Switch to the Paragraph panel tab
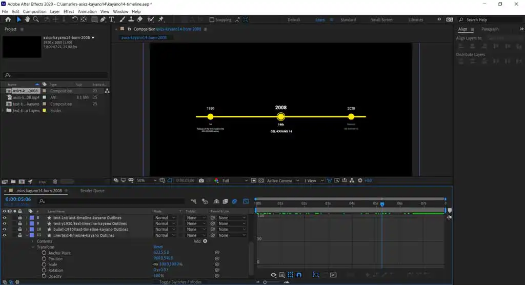The width and height of the screenshot is (525, 285). pos(490,29)
